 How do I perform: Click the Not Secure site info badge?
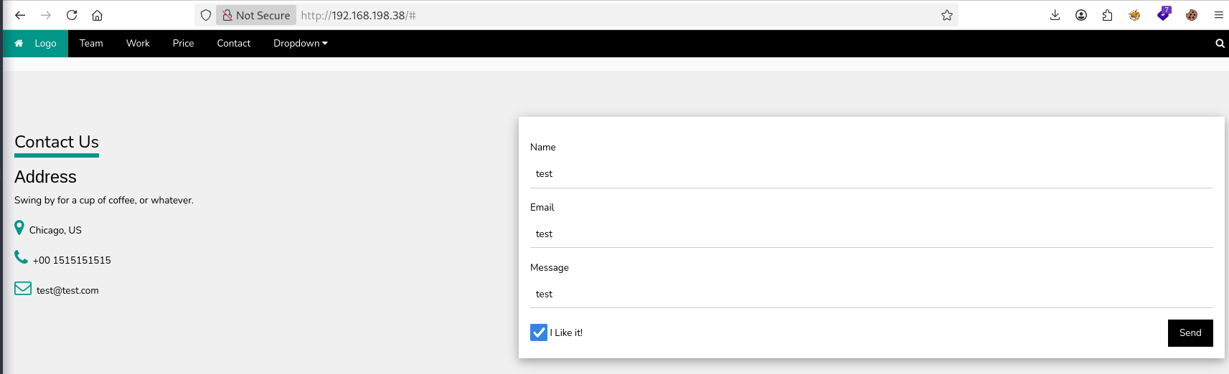[256, 15]
